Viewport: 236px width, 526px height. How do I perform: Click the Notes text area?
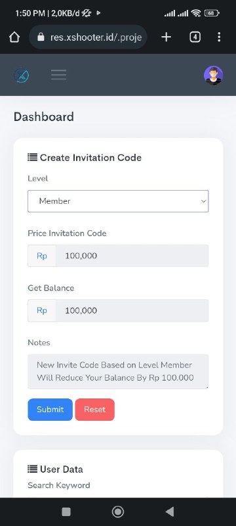click(x=118, y=371)
